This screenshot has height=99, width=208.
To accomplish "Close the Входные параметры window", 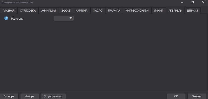I will (x=203, y=2).
